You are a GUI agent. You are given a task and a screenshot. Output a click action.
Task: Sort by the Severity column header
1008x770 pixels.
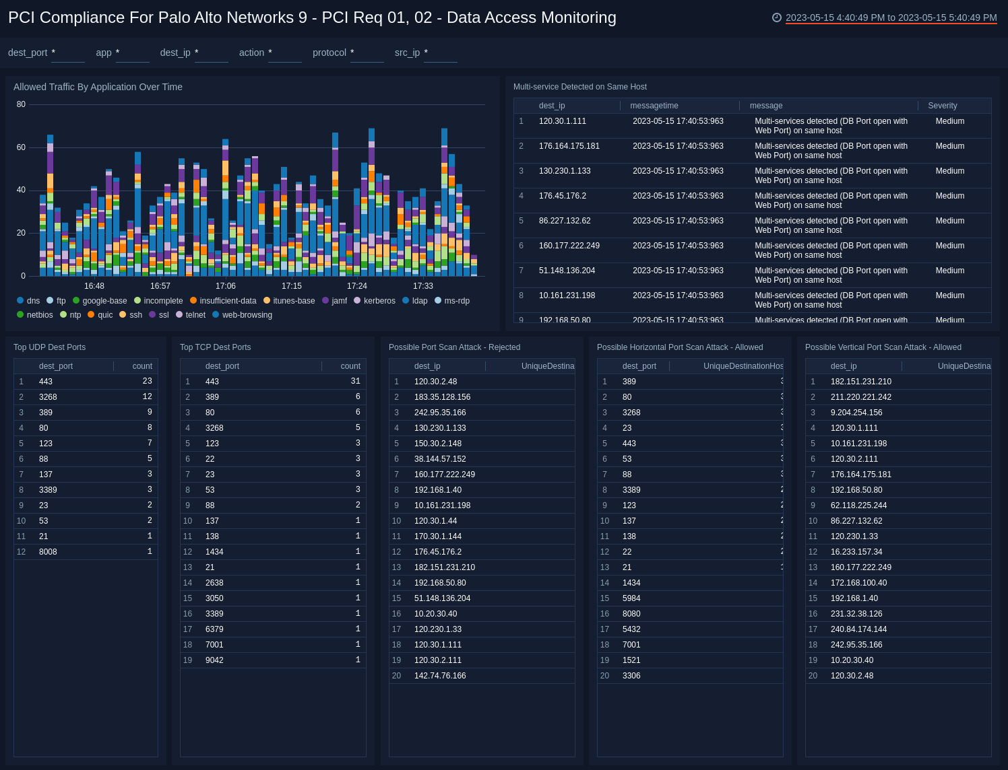tap(942, 106)
